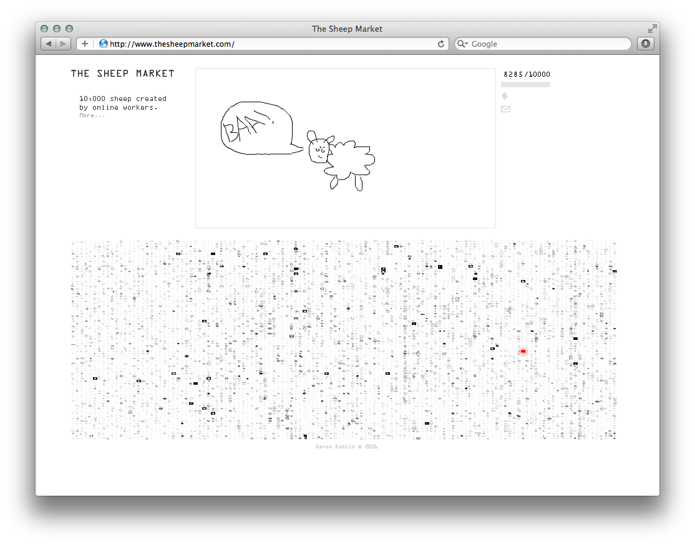Enter fullscreen using the double-arrow icon

coord(652,29)
